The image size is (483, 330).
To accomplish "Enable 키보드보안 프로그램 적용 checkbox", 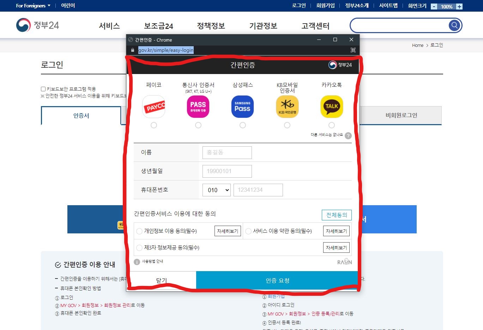I will (43, 89).
